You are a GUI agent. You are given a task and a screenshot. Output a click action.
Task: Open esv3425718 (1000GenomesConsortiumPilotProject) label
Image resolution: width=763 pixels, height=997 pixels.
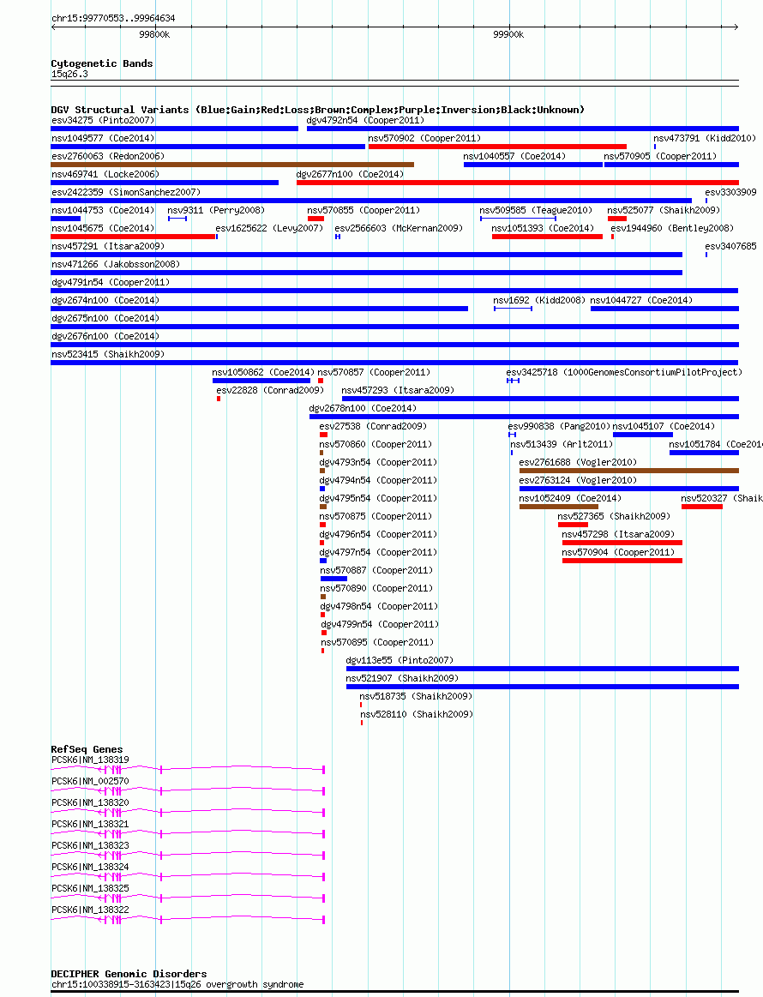coord(624,372)
